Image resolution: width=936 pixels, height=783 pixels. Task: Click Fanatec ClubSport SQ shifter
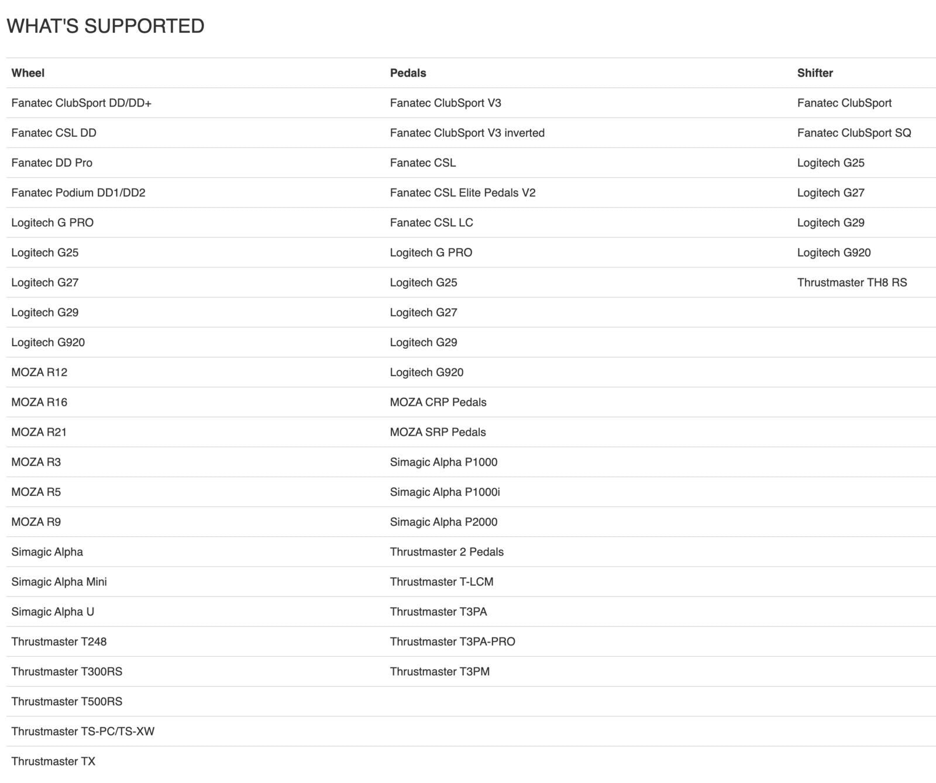[x=854, y=133]
